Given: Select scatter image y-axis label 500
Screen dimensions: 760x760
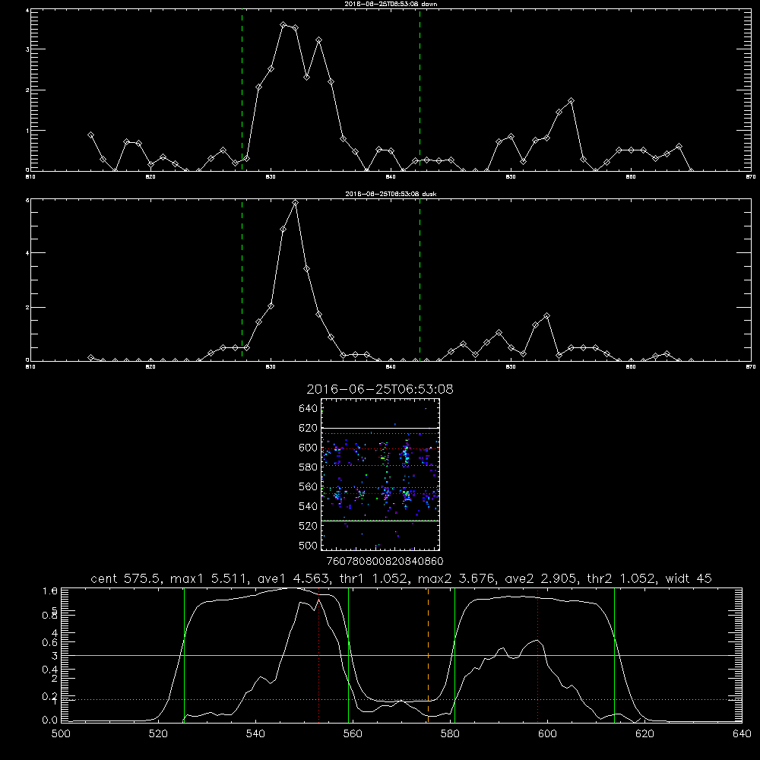Looking at the screenshot, I should pos(309,545).
